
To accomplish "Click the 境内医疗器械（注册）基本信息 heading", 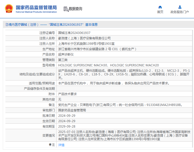I will point(53,24).
